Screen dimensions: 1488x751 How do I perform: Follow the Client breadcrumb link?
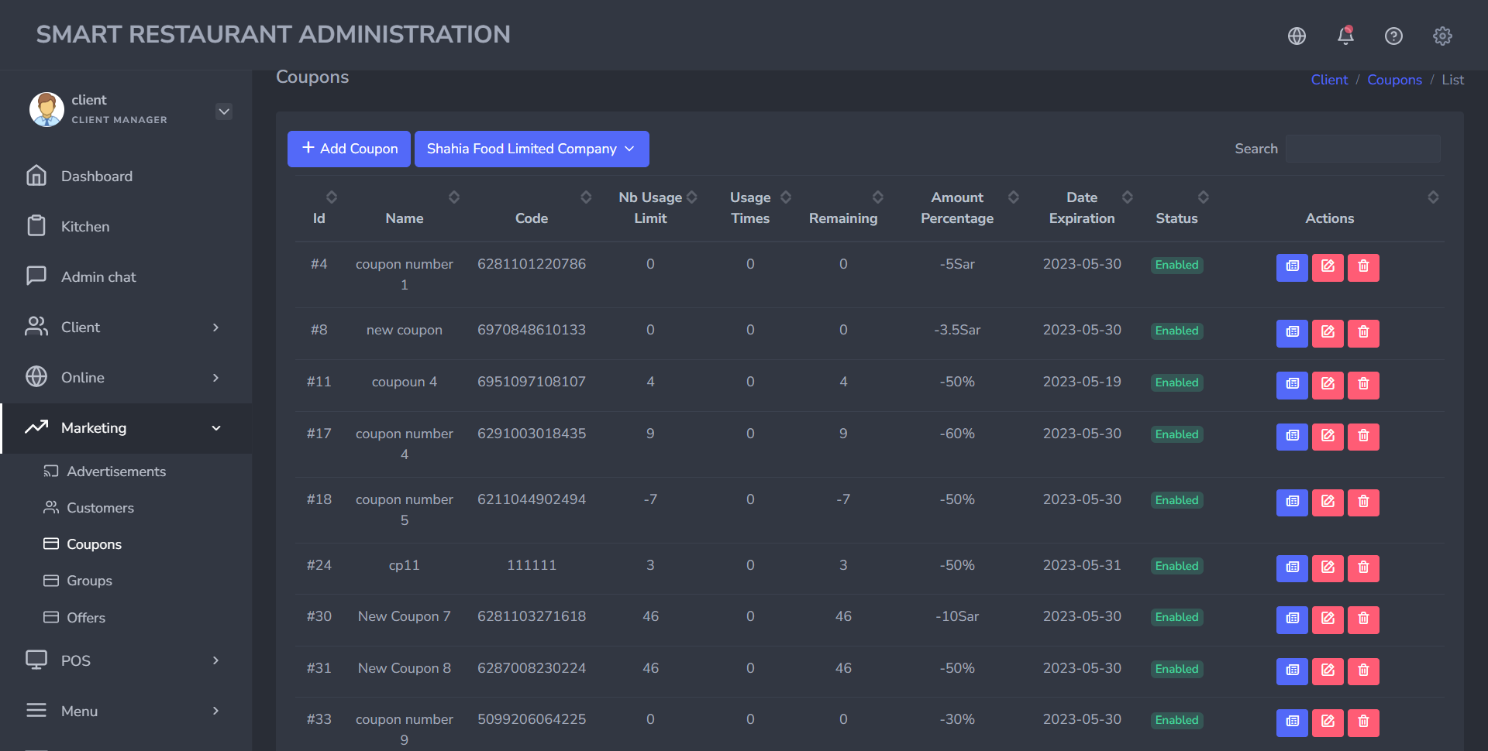(1329, 80)
